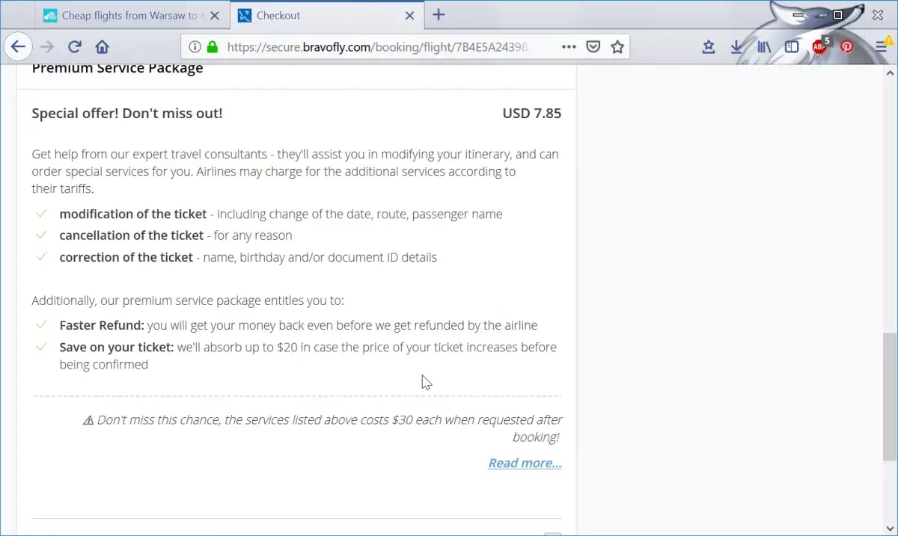Bookmark this page with the star icon
The height and width of the screenshot is (536, 898).
tap(617, 46)
